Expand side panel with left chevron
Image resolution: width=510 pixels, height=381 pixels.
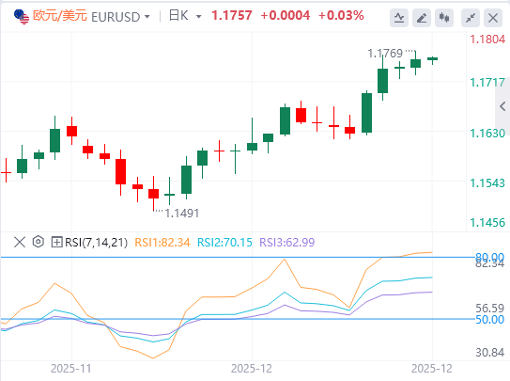502,106
